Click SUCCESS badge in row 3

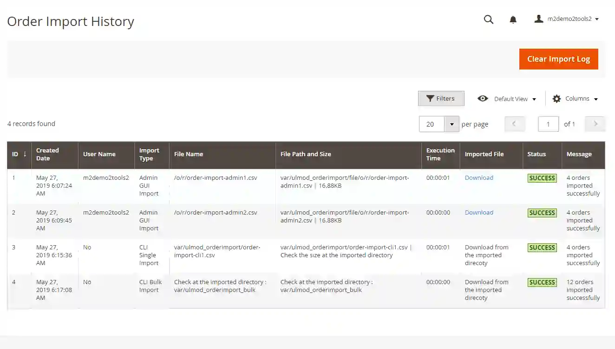pyautogui.click(x=542, y=247)
